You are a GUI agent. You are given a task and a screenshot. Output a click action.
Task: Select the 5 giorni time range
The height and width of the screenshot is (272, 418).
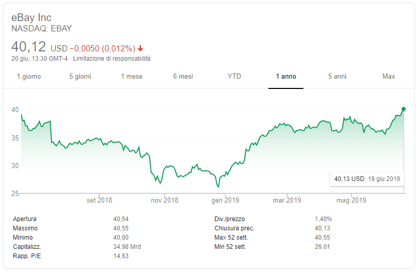(x=80, y=77)
